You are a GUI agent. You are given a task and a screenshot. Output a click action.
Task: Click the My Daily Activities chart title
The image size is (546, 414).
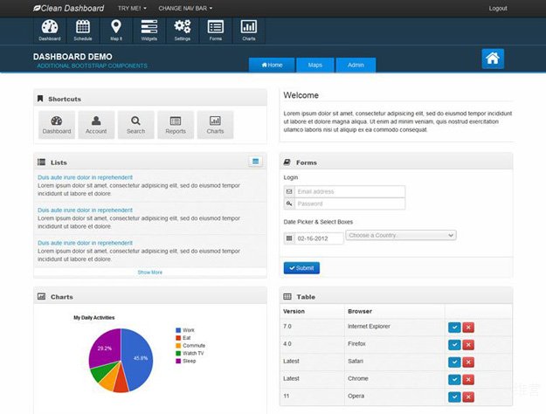pyautogui.click(x=94, y=318)
